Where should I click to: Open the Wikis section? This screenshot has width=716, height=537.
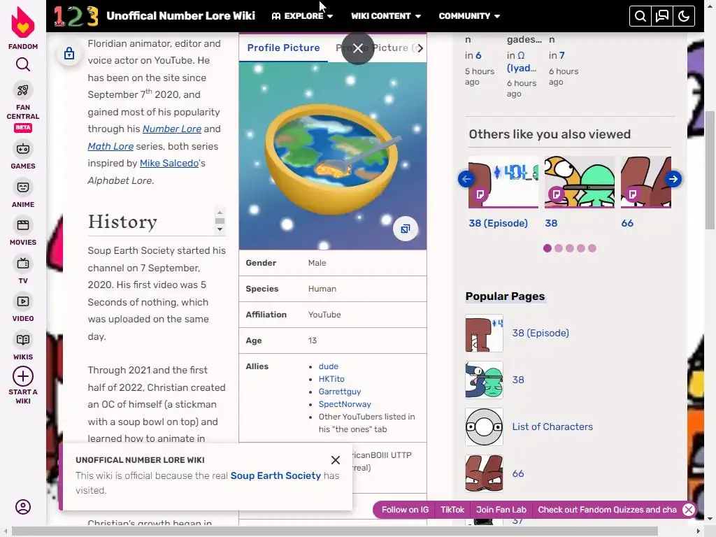click(x=23, y=347)
